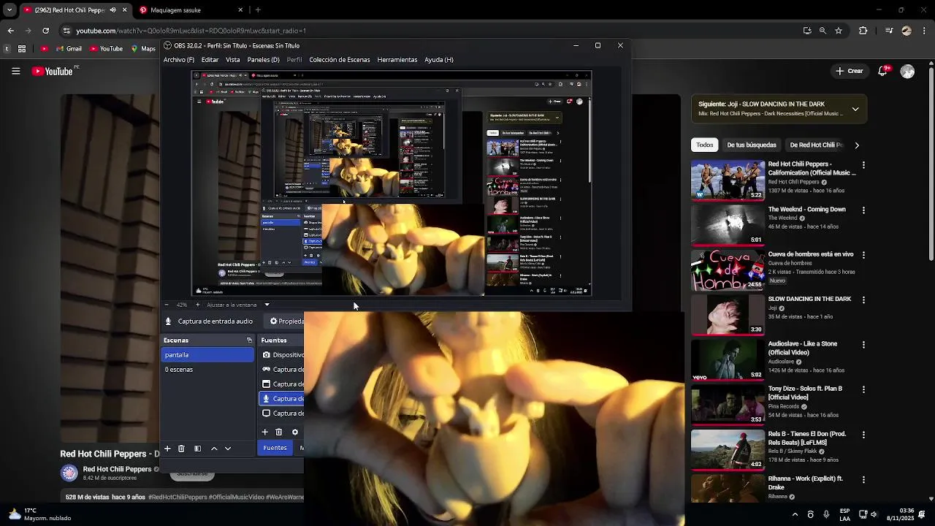Move scene down with arrow in Escenas toolbar
935x526 pixels.
(x=228, y=449)
